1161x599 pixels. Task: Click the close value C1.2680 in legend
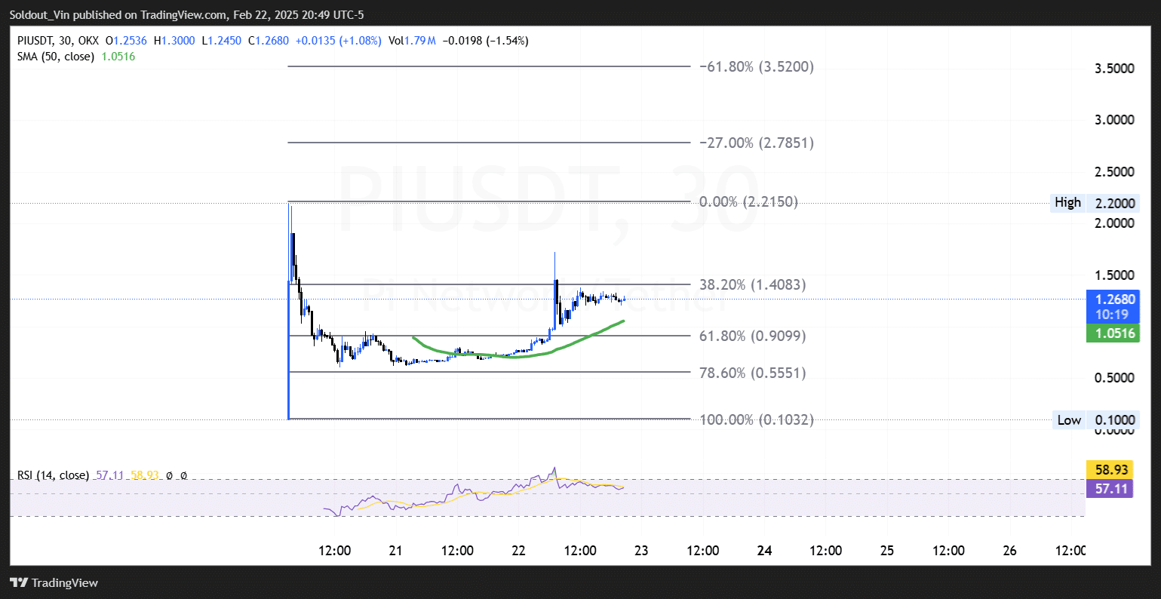(268, 41)
